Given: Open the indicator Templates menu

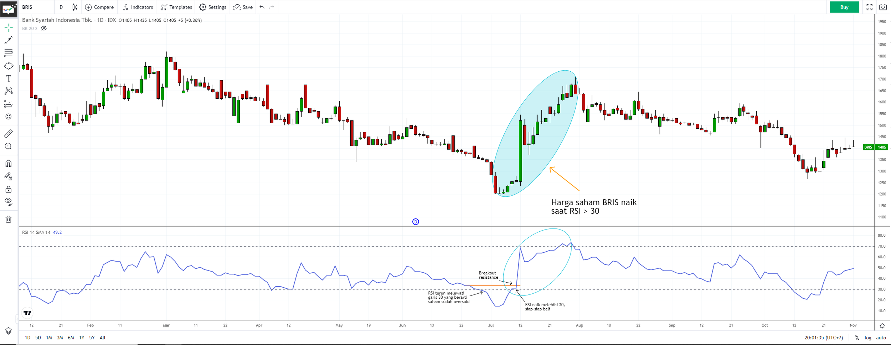Looking at the screenshot, I should (x=176, y=7).
